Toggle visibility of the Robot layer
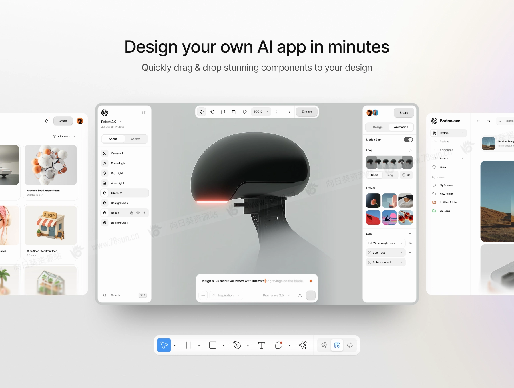Screen dimensions: 514x388 click(138, 213)
